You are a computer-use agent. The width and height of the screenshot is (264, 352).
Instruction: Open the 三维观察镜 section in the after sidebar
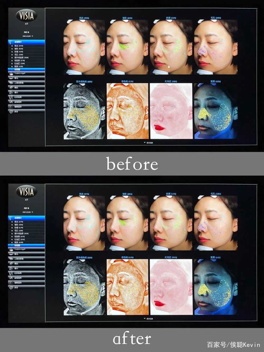point(26,259)
